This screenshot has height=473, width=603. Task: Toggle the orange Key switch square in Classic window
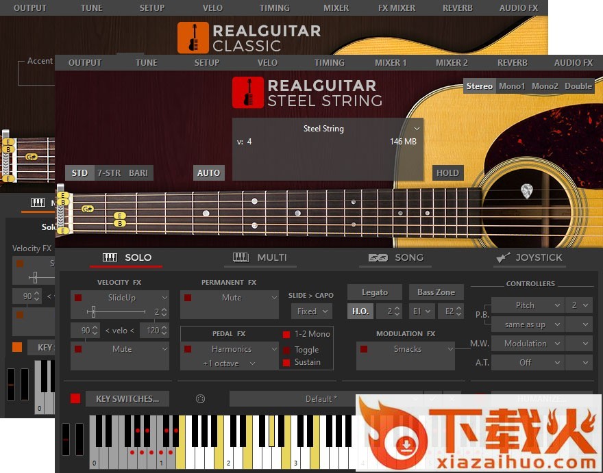coord(17,347)
